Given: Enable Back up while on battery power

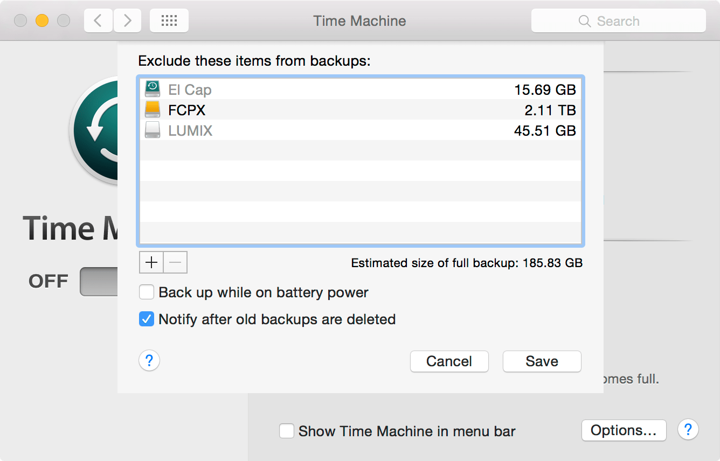Looking at the screenshot, I should click(x=146, y=292).
